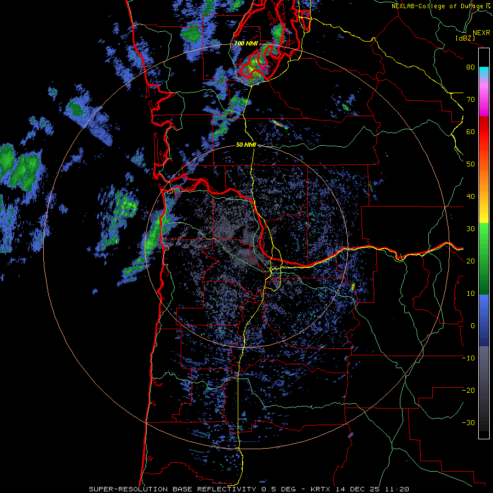Click the red band on color scale
This screenshot has width=493, height=493.
click(x=484, y=132)
